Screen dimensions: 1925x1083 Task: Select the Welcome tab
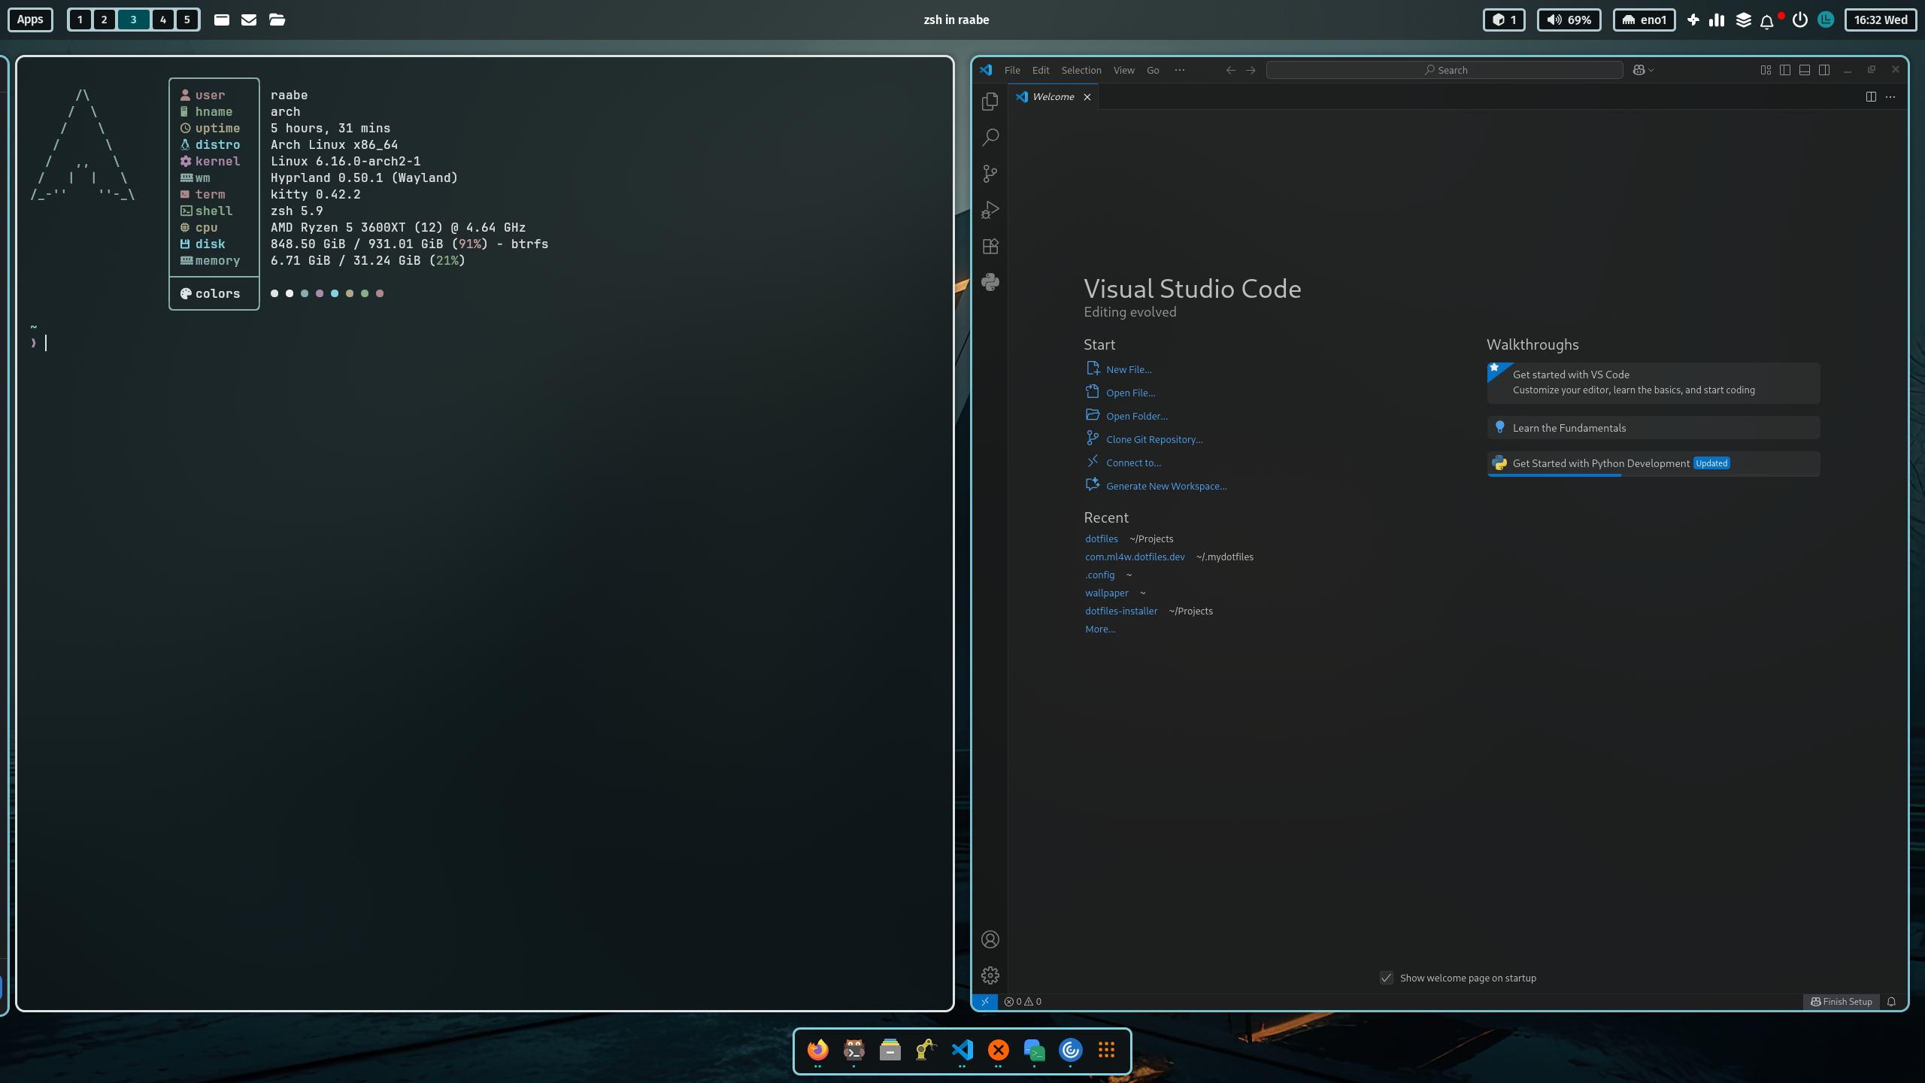click(x=1053, y=97)
